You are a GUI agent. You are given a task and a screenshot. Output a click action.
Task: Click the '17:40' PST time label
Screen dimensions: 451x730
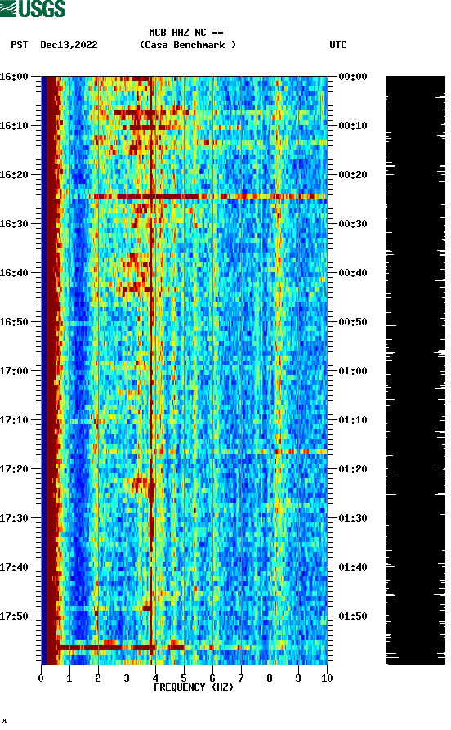pos(14,567)
